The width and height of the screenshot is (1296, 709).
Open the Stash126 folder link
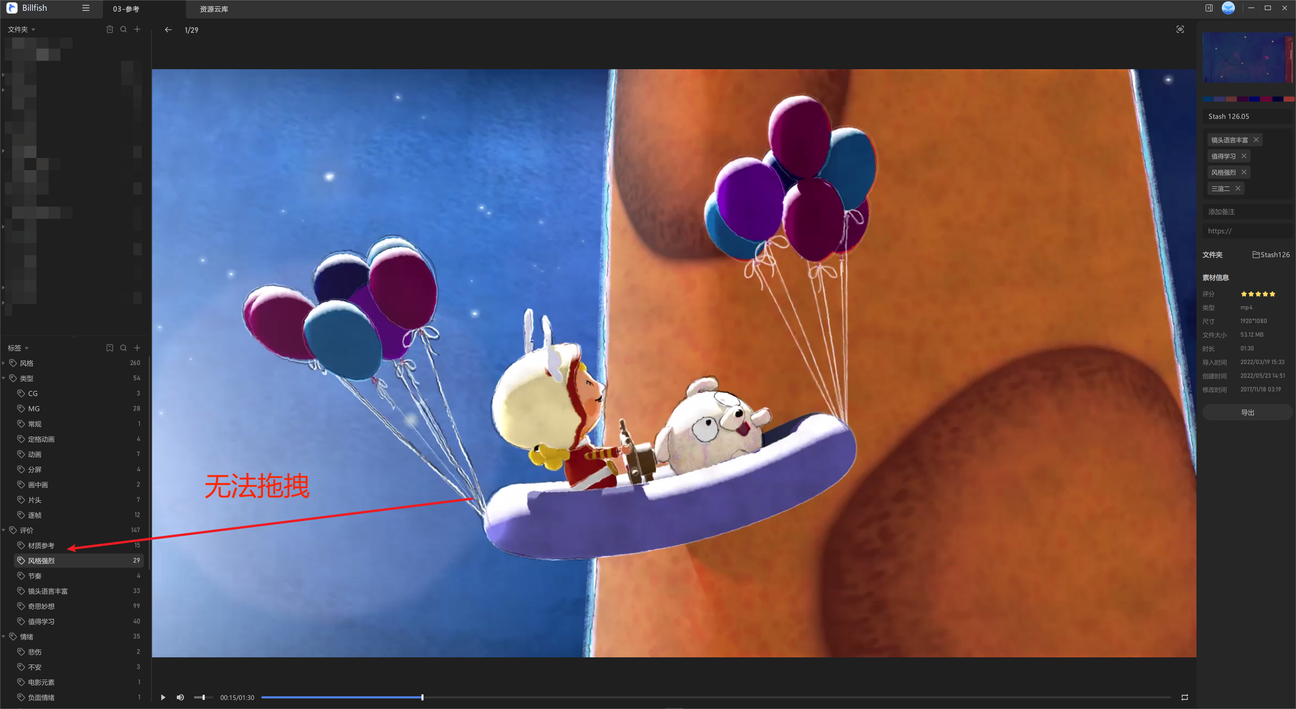click(1271, 255)
